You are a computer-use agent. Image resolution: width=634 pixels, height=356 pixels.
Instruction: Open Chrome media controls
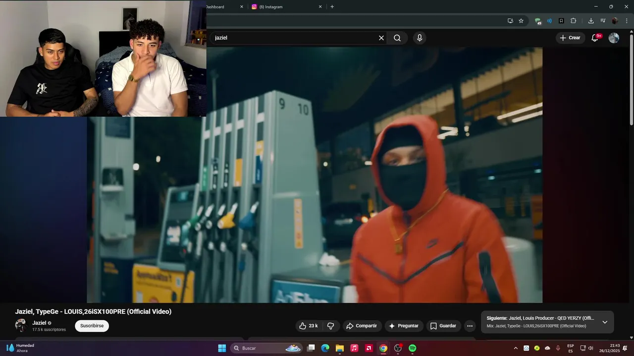[603, 21]
